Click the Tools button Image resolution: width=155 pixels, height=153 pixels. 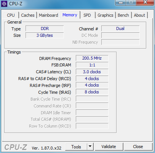pos(76,147)
